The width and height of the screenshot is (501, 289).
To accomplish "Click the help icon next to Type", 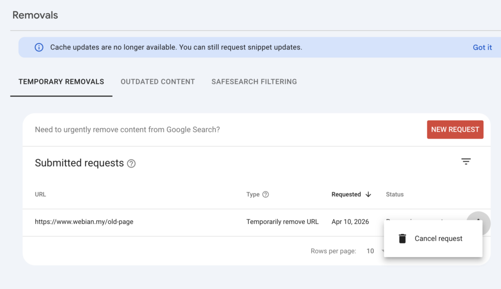I will (x=266, y=194).
